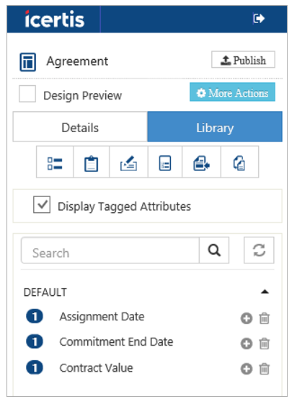The height and width of the screenshot is (402, 297).
Task: Click the logout icon in header
Action: click(x=259, y=19)
